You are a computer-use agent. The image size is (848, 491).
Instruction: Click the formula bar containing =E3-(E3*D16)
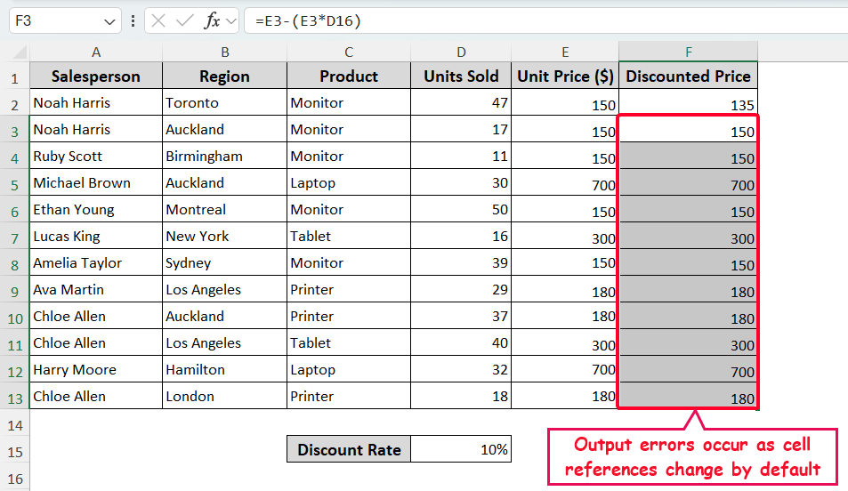[x=534, y=20]
